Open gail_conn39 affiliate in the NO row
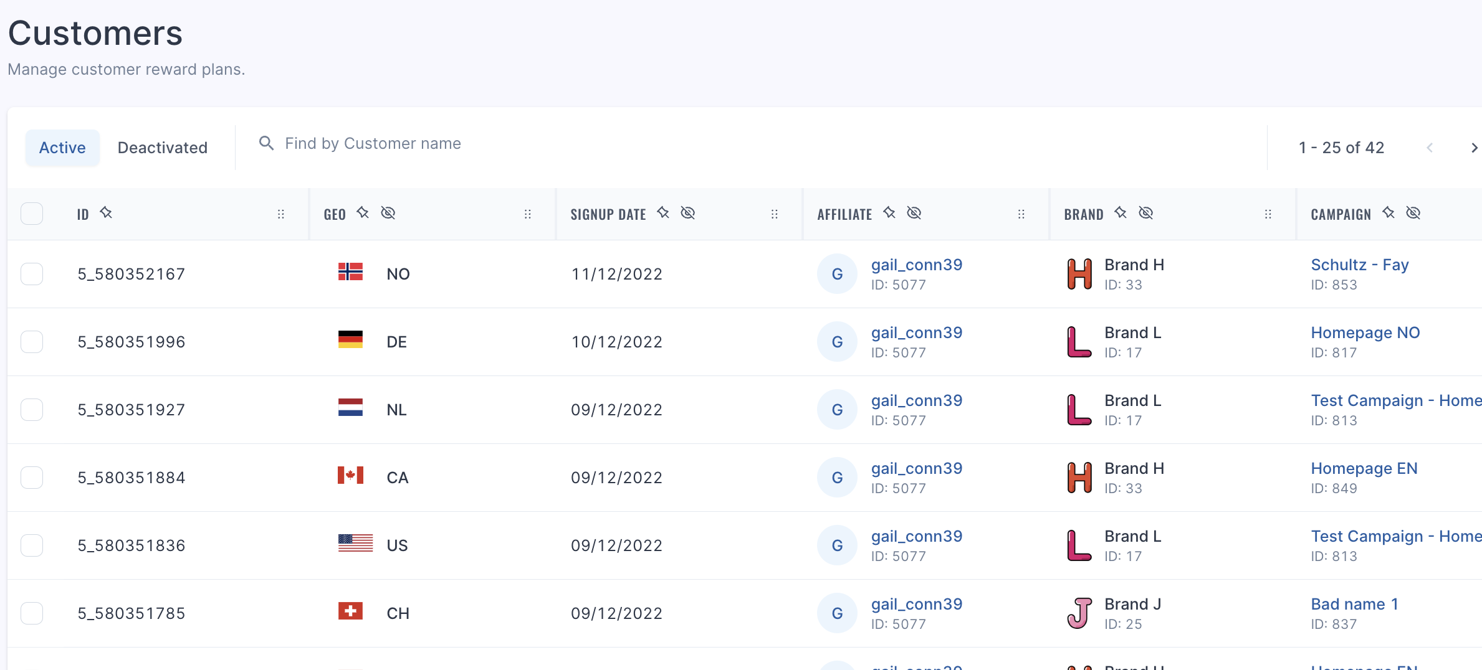The height and width of the screenshot is (670, 1482). point(917,265)
